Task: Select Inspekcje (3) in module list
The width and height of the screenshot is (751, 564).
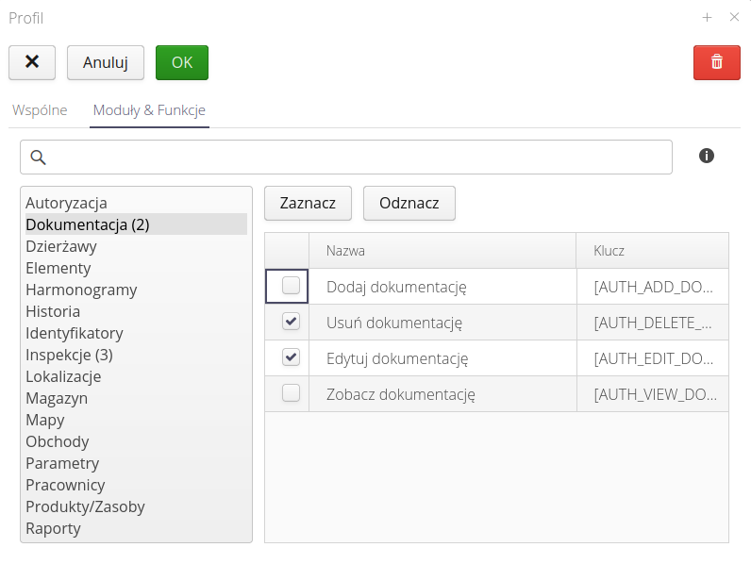Action: coord(69,355)
